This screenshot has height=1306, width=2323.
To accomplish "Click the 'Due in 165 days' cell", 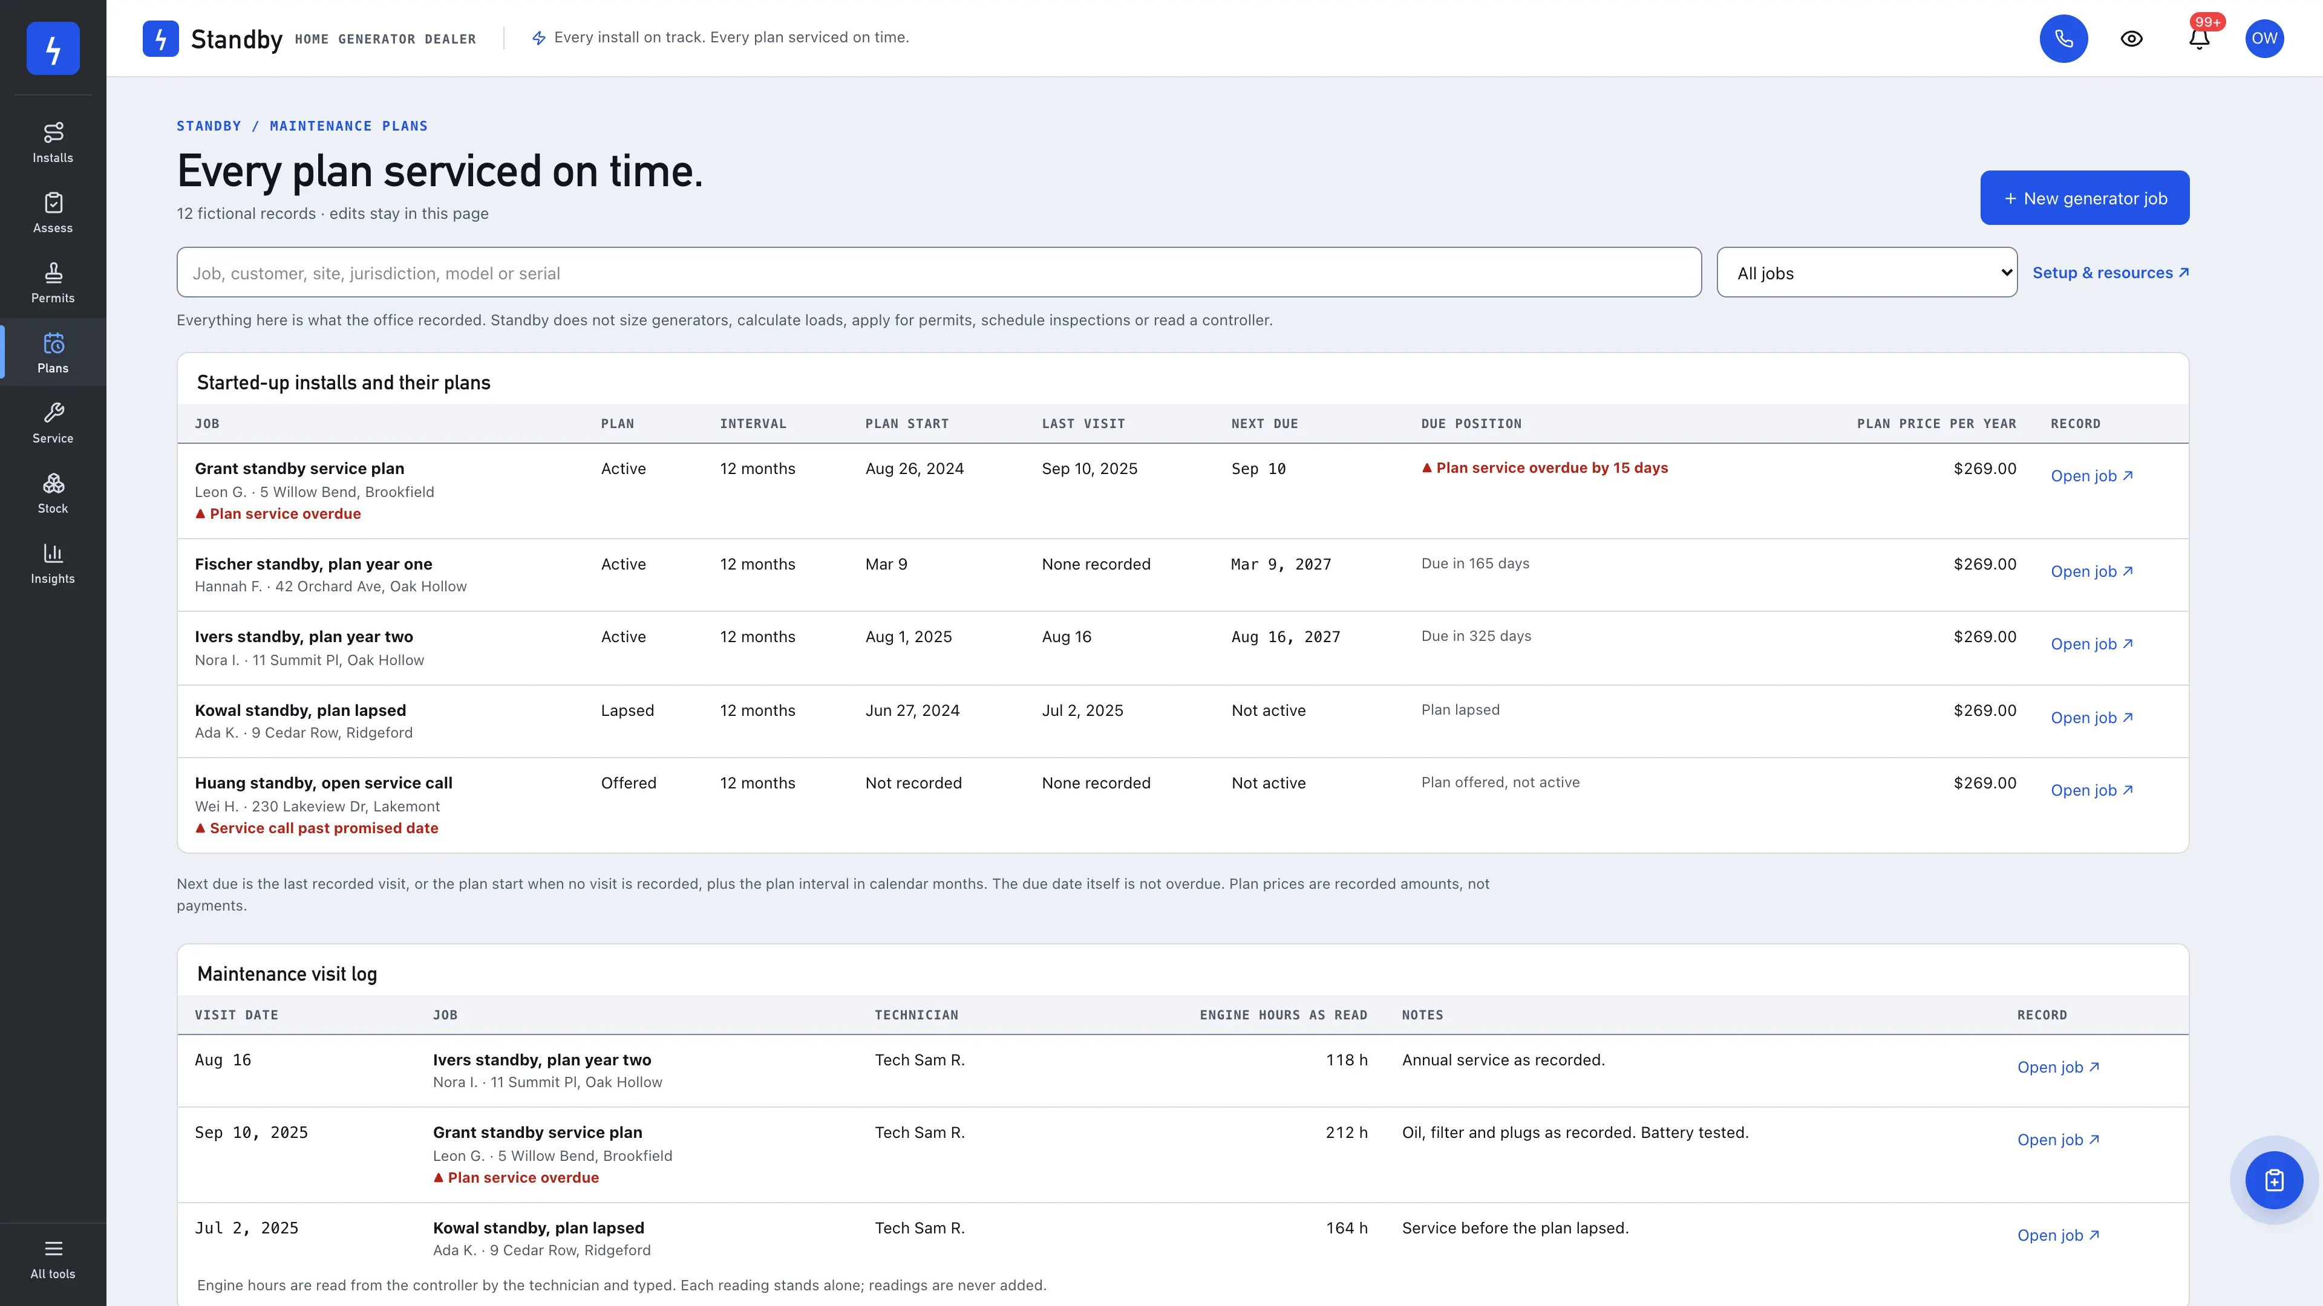I will 1475,564.
